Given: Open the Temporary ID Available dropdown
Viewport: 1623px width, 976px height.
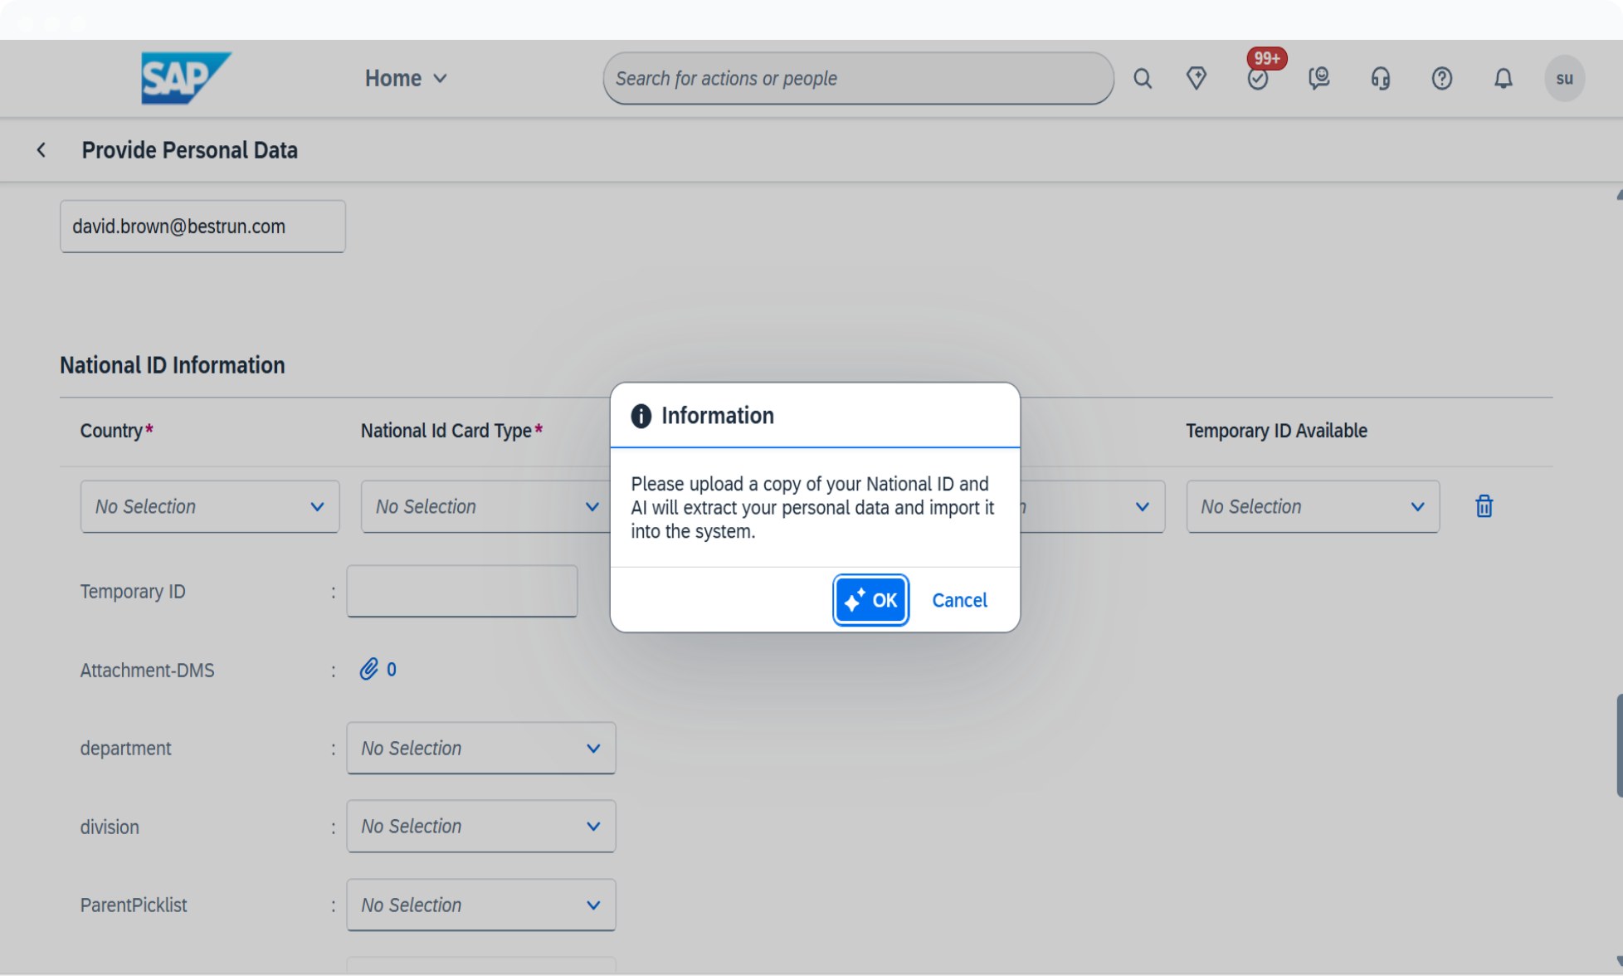Looking at the screenshot, I should click(x=1313, y=506).
